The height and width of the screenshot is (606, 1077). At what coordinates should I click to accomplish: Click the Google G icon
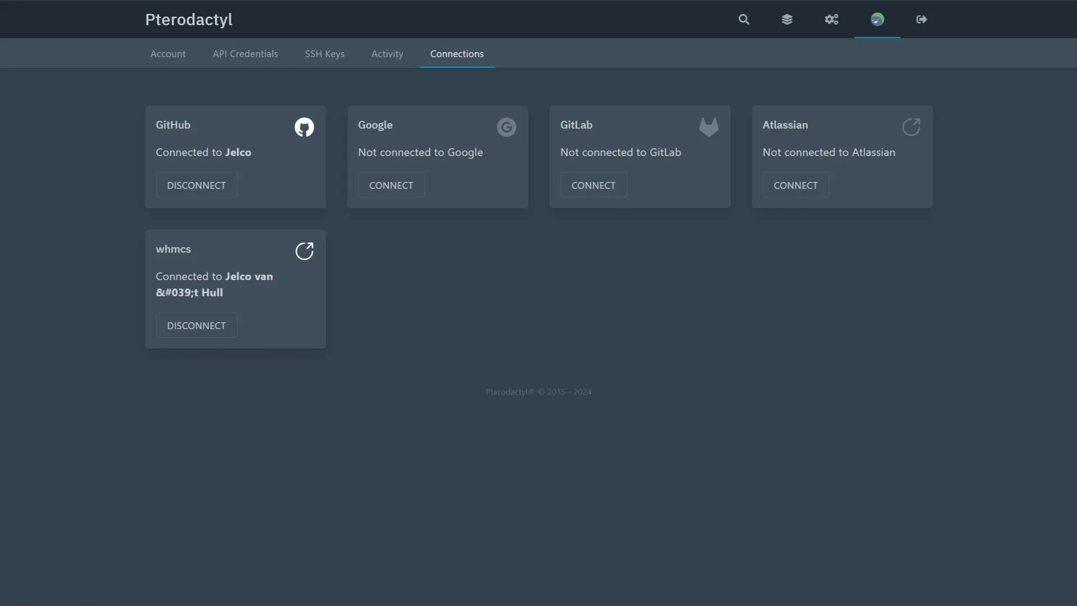coord(507,127)
